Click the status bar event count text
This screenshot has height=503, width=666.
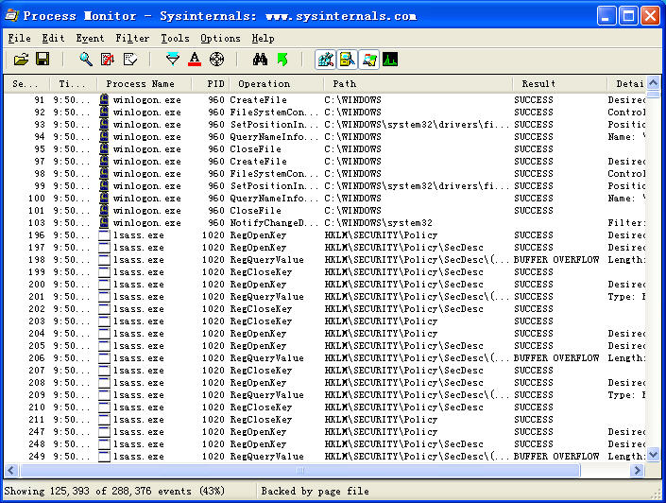pyautogui.click(x=114, y=491)
